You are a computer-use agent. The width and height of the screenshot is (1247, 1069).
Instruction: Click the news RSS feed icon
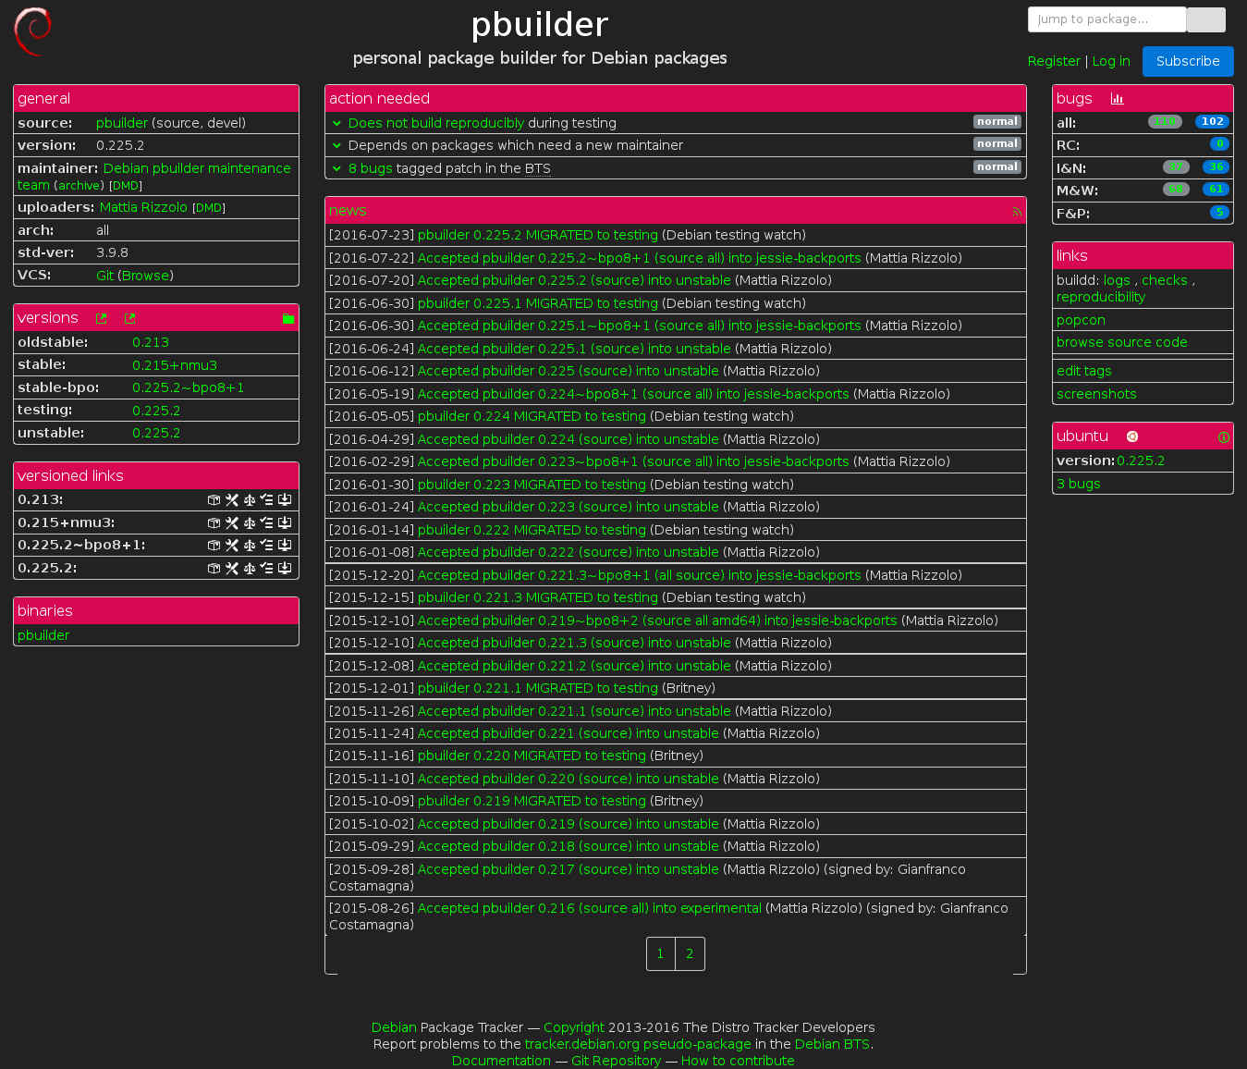click(1017, 212)
